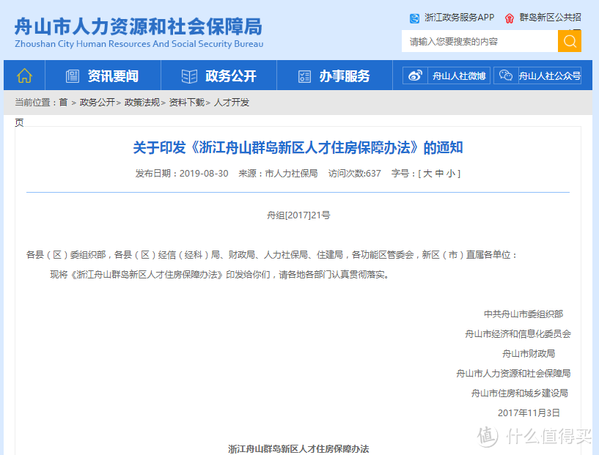Click signatory 舟山市经济和信息化委员会
The height and width of the screenshot is (455, 599).
(518, 334)
